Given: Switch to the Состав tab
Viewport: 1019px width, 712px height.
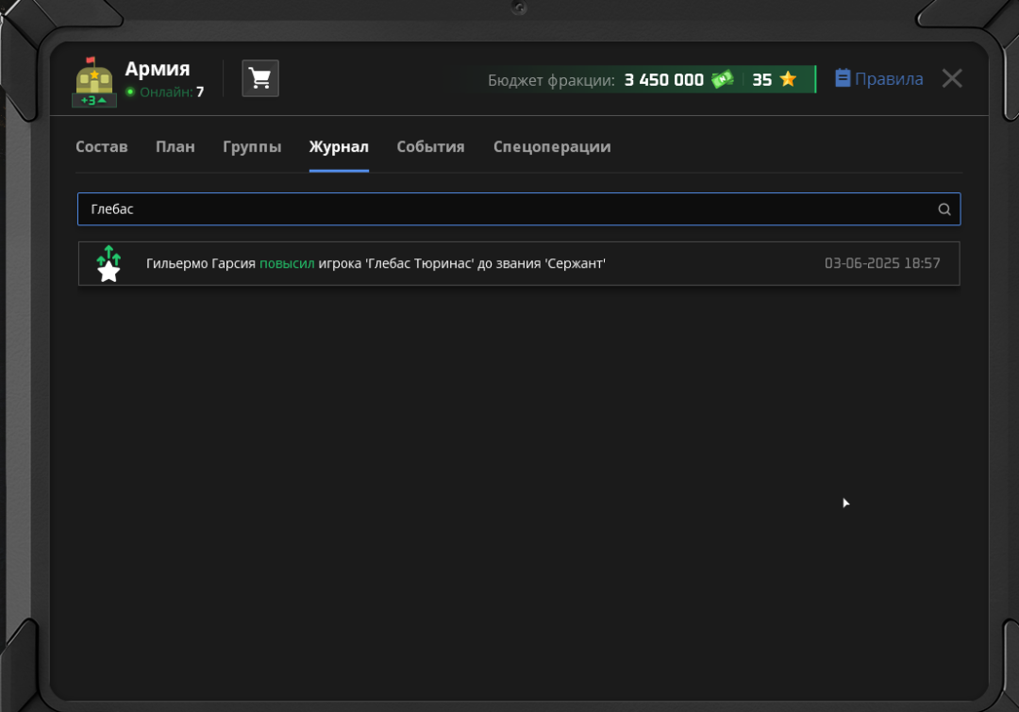Looking at the screenshot, I should 101,147.
